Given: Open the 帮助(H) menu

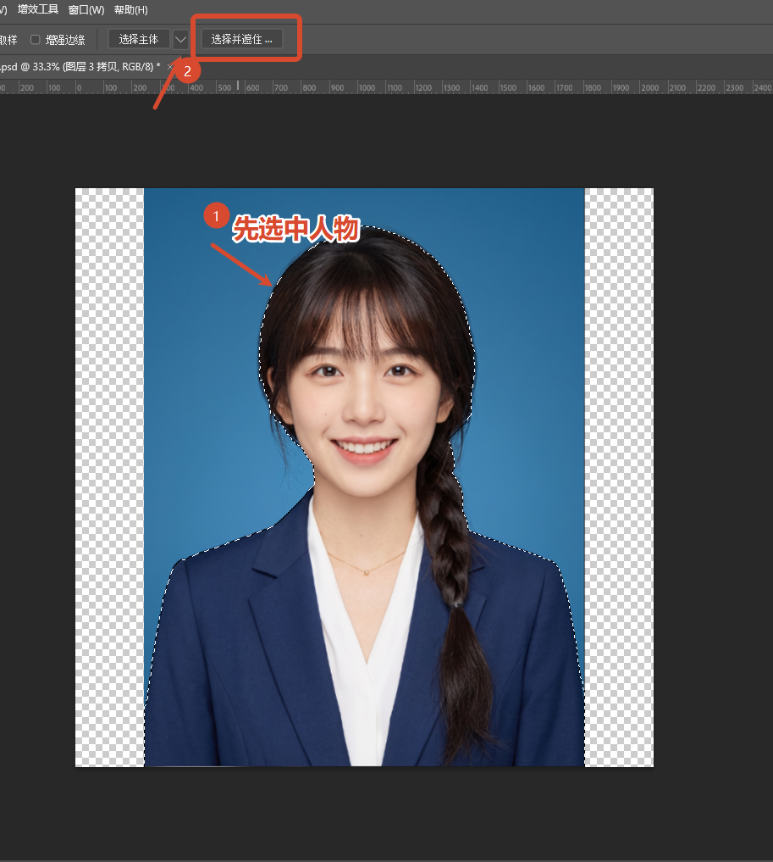Looking at the screenshot, I should pyautogui.click(x=130, y=10).
